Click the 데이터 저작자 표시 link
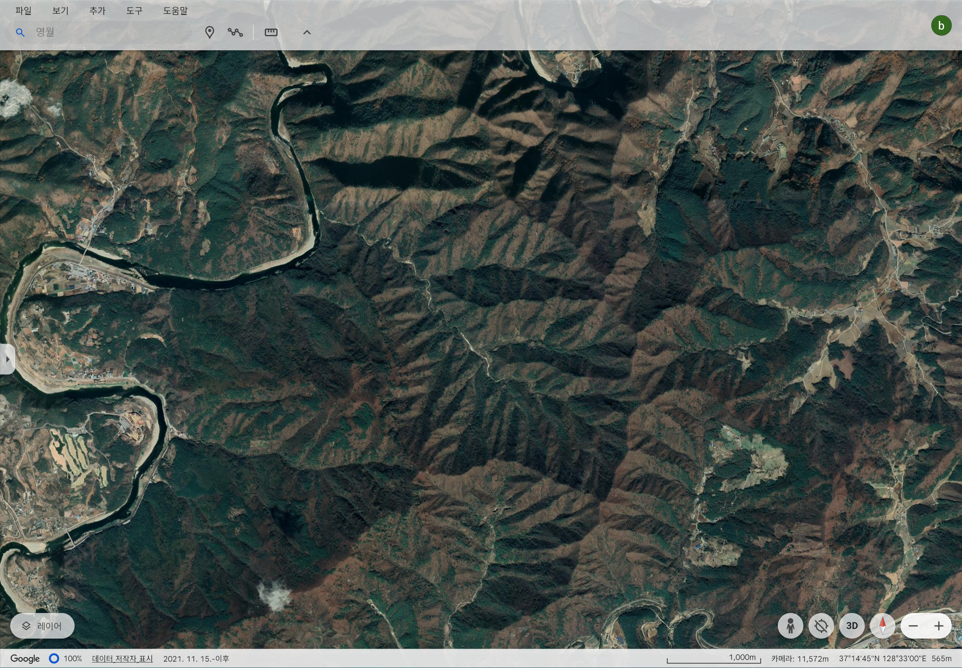 pos(122,659)
